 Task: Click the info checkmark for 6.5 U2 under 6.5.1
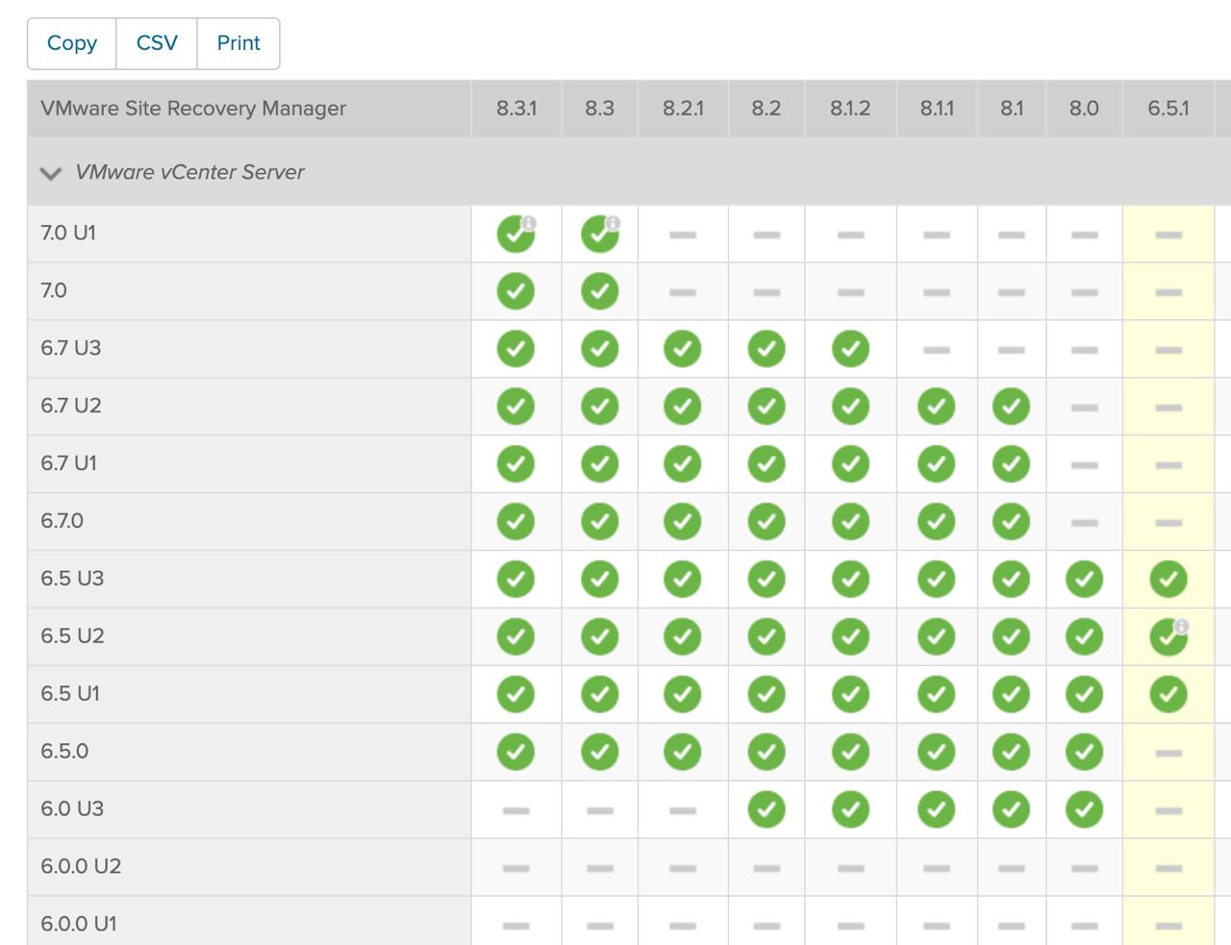(1168, 636)
